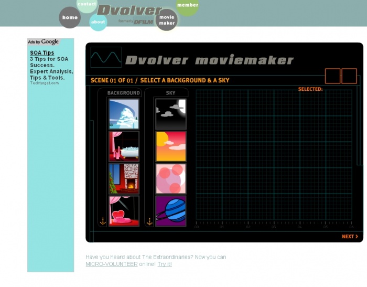This screenshot has width=367, height=287.
Task: Click NEXT to continue
Action: coord(350,237)
